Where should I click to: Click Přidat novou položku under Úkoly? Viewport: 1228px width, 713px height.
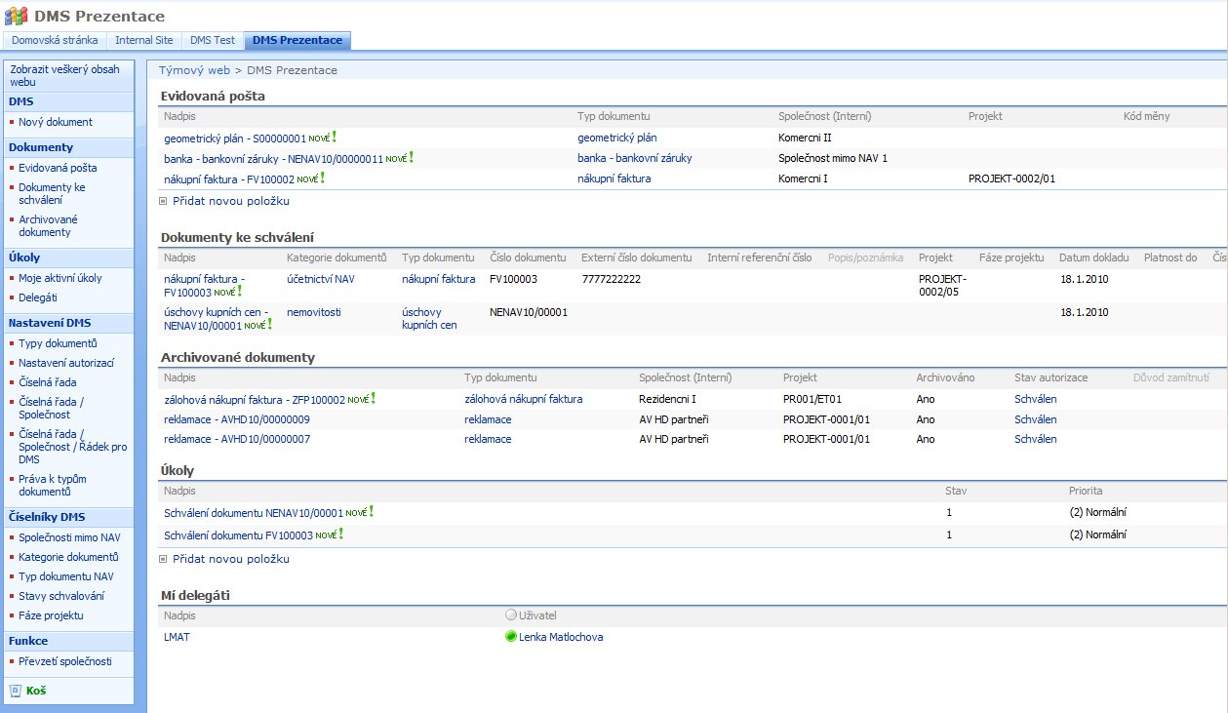tap(231, 559)
